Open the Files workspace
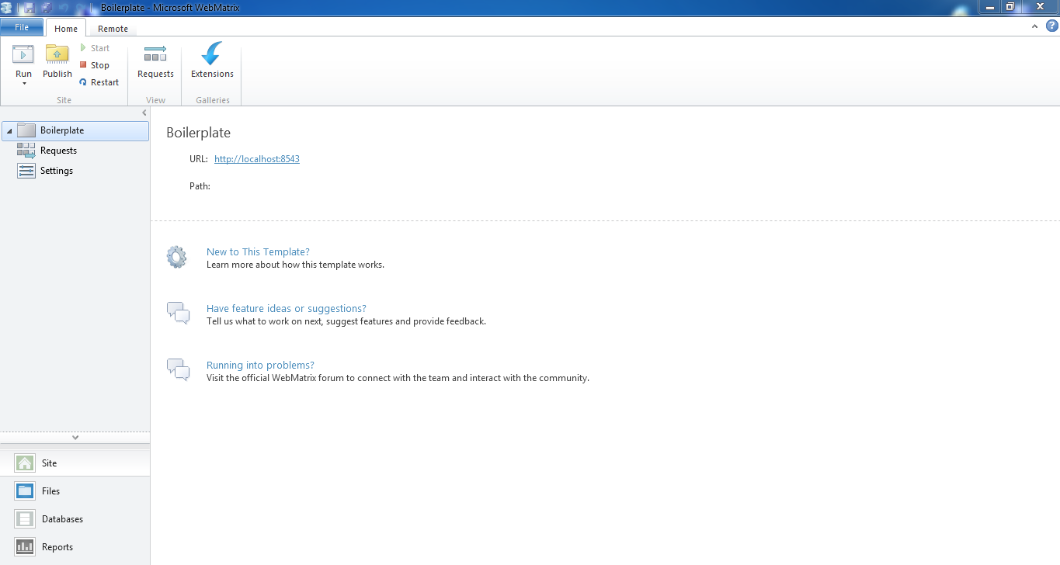 [x=50, y=491]
